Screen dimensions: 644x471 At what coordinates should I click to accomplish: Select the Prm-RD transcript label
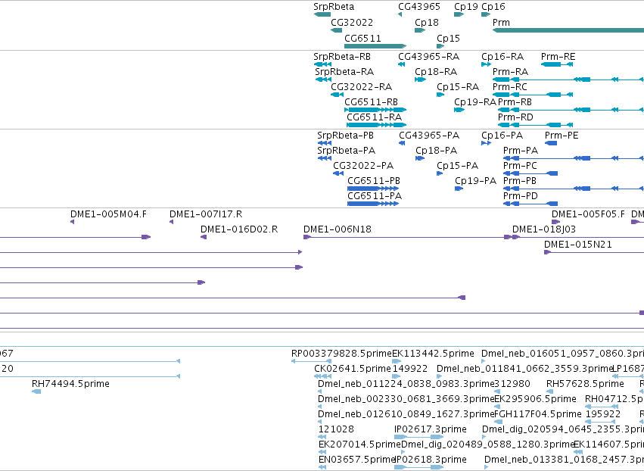coord(515,117)
